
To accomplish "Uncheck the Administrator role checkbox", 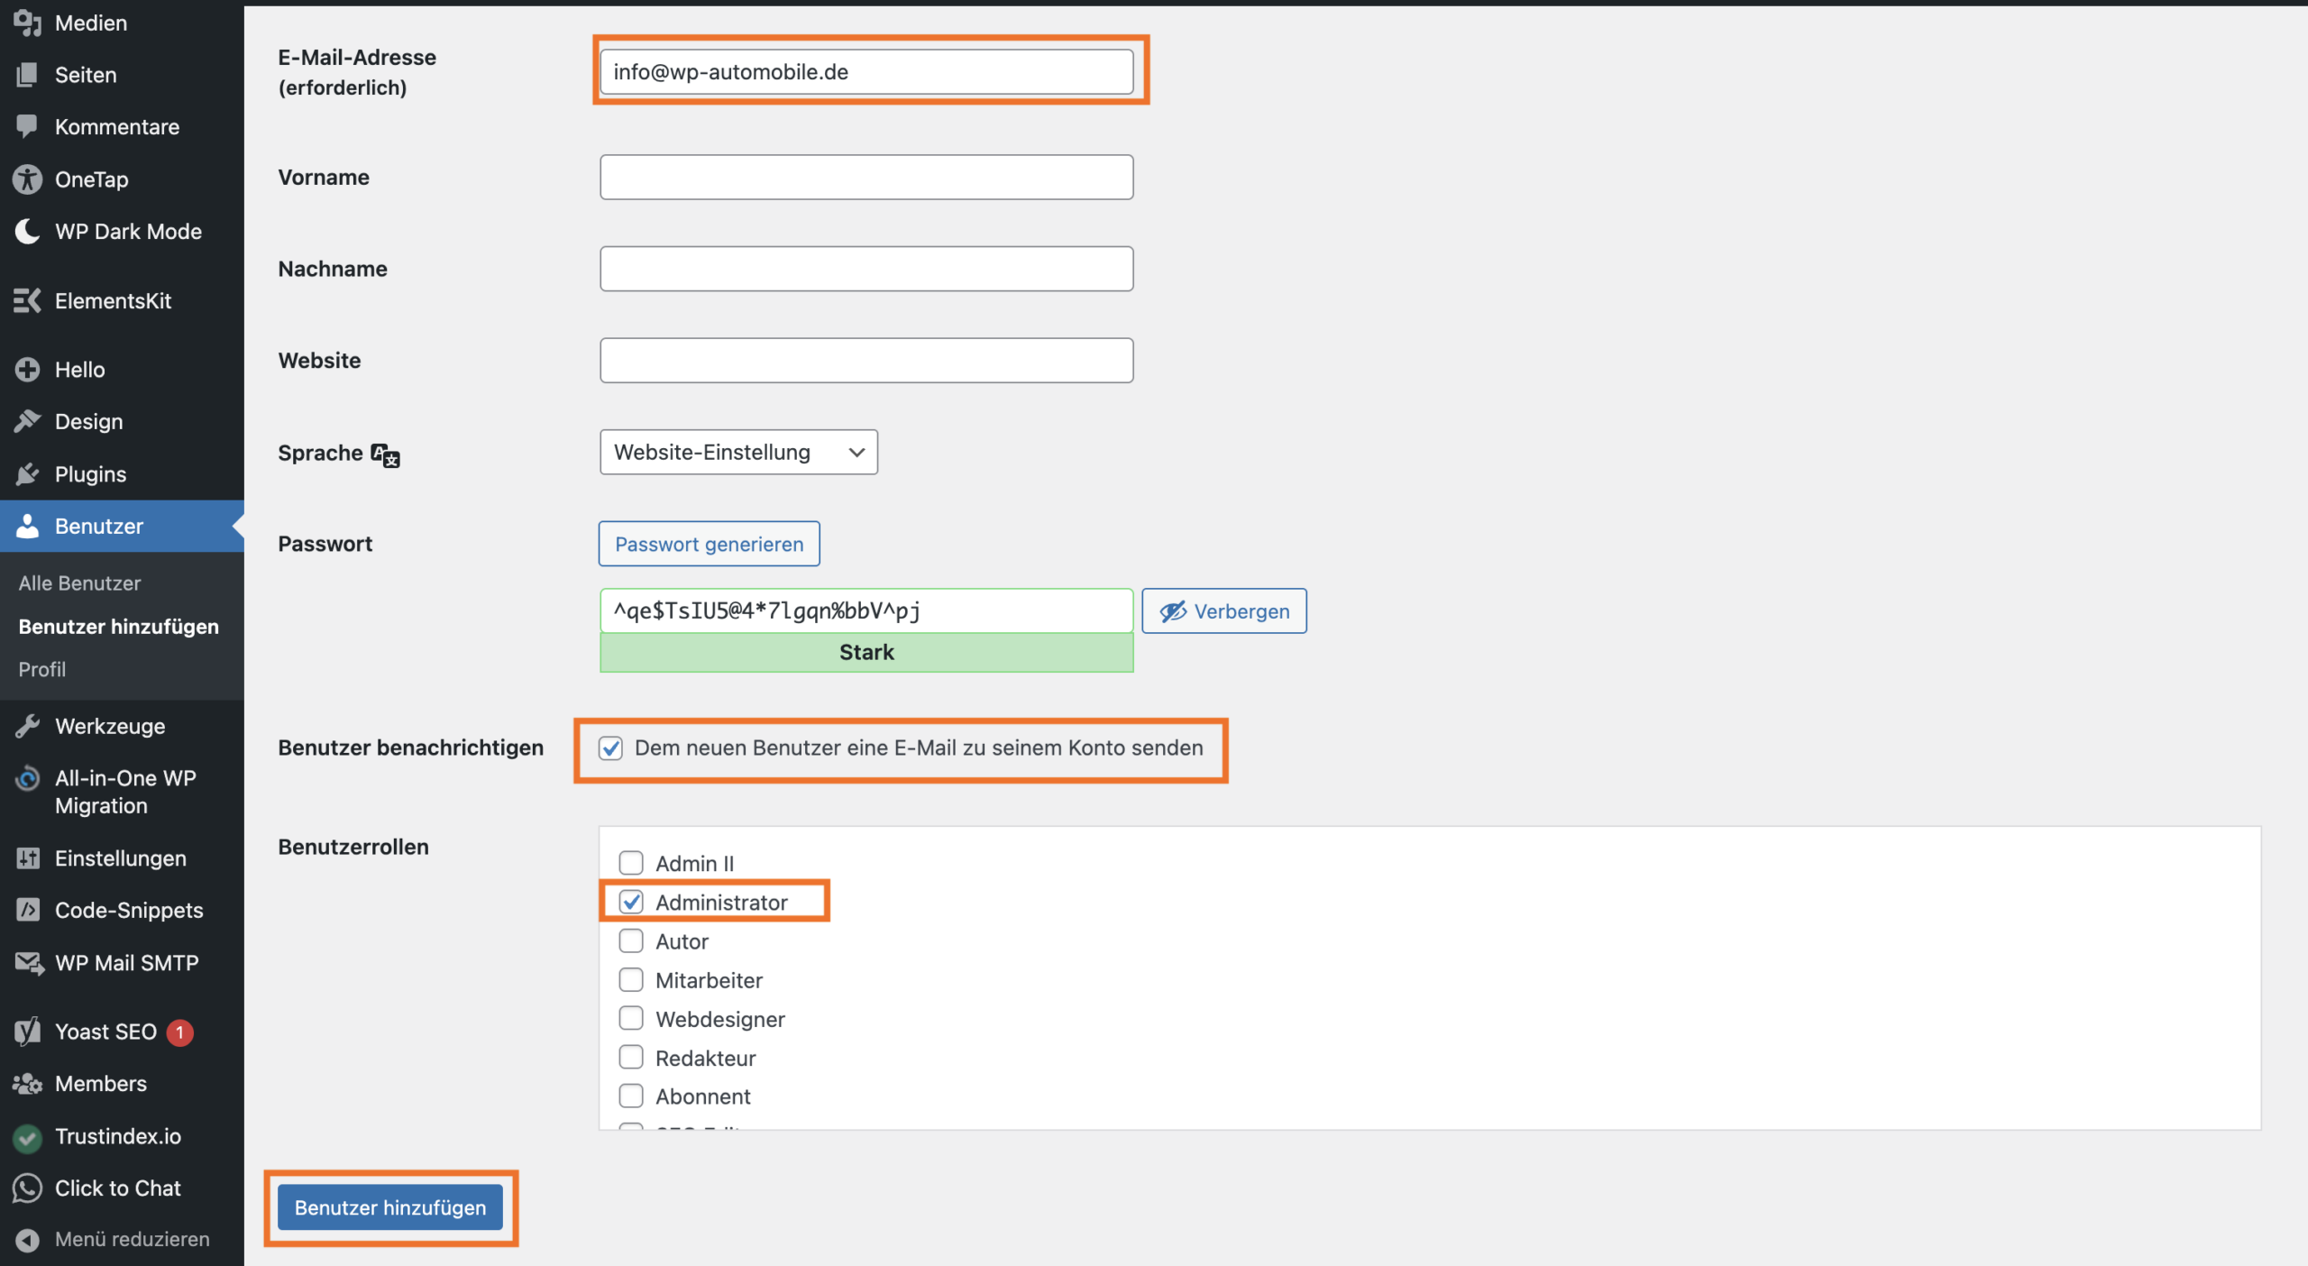I will [631, 902].
